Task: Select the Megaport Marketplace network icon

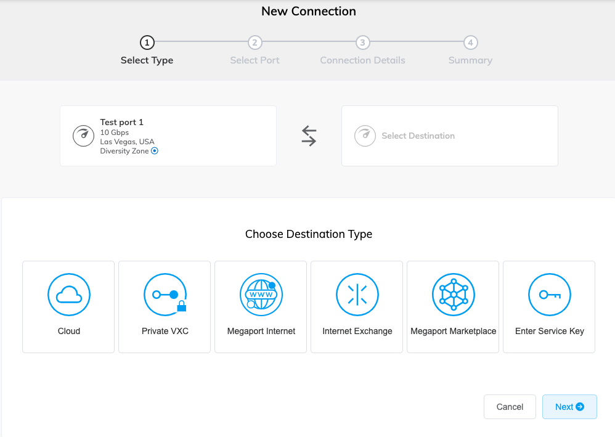Action: click(453, 295)
